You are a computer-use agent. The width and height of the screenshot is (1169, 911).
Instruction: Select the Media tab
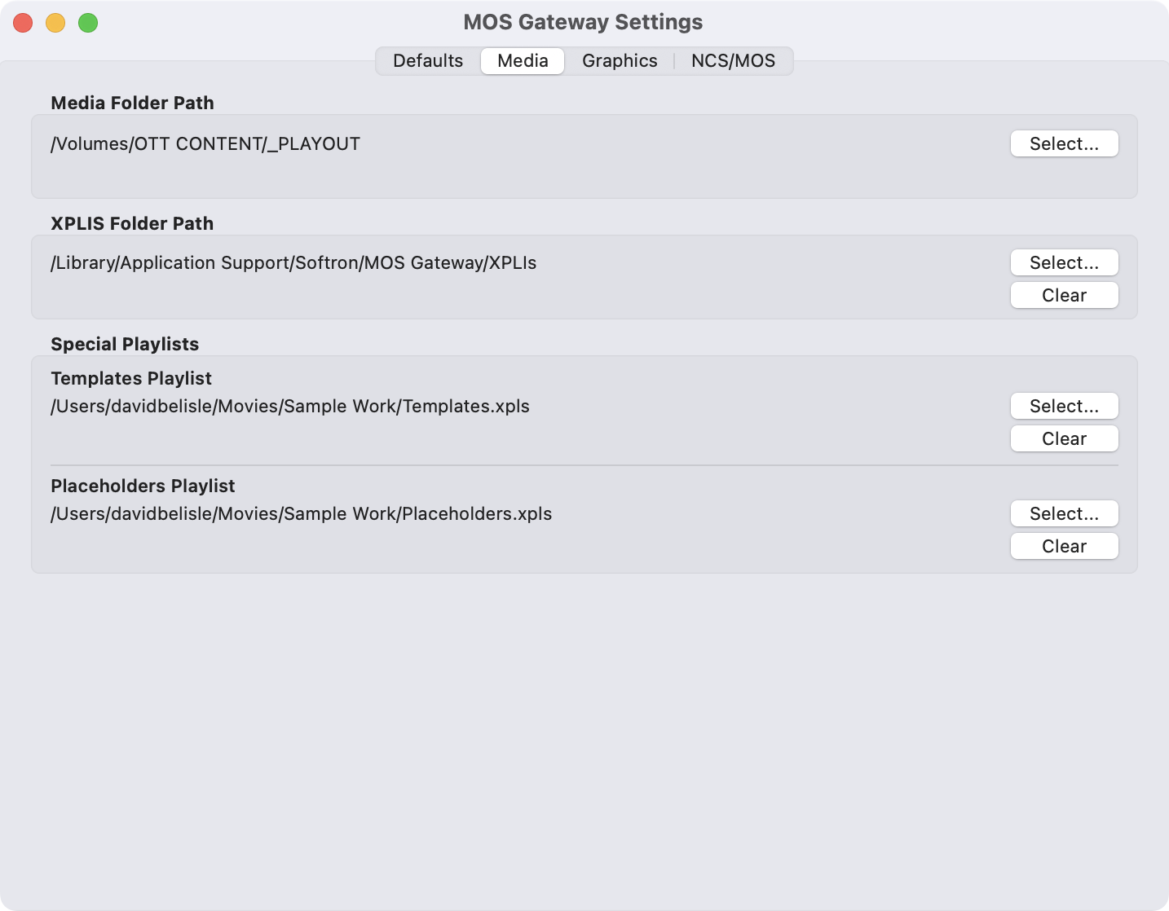523,61
